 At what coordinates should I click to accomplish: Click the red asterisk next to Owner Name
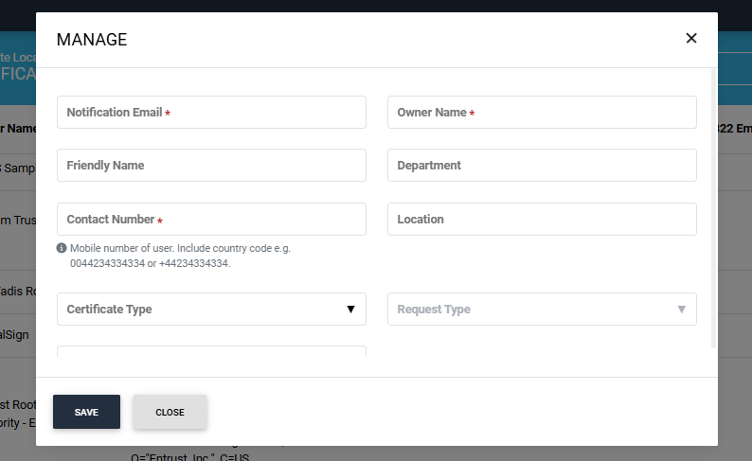point(472,114)
